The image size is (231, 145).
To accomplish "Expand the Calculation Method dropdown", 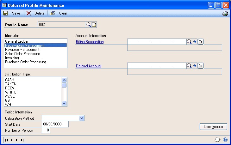I will 82,118.
